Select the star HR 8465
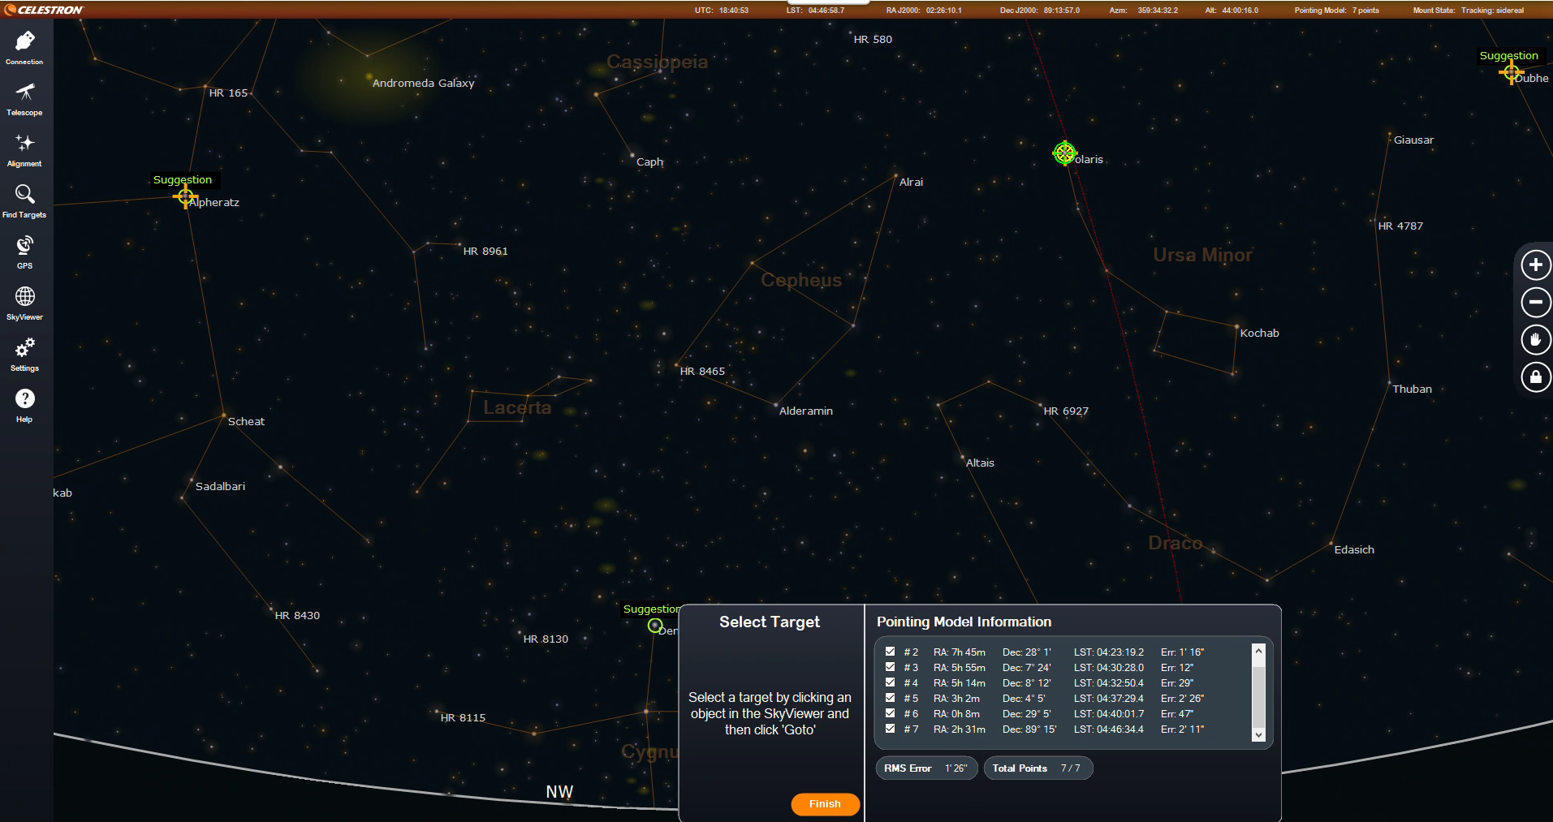 click(x=702, y=371)
